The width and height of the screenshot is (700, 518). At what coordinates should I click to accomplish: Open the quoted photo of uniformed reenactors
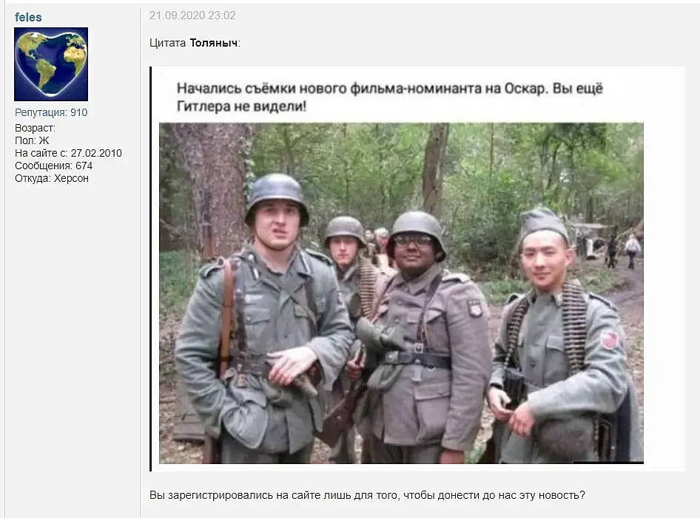point(401,293)
